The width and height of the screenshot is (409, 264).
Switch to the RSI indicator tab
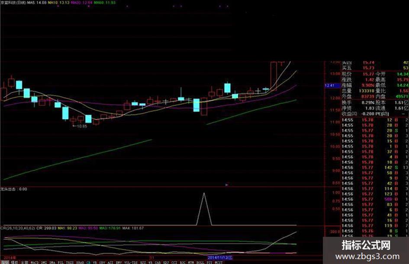coord(143,262)
